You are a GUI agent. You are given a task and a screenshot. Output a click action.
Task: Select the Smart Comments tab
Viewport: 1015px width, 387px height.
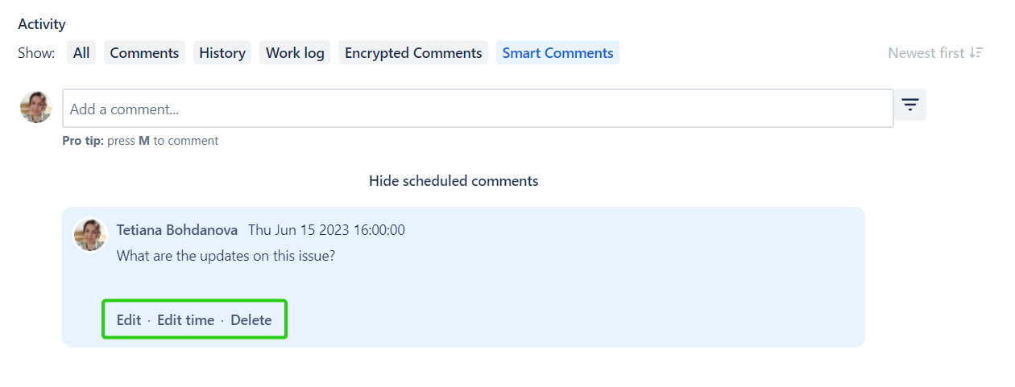point(557,53)
